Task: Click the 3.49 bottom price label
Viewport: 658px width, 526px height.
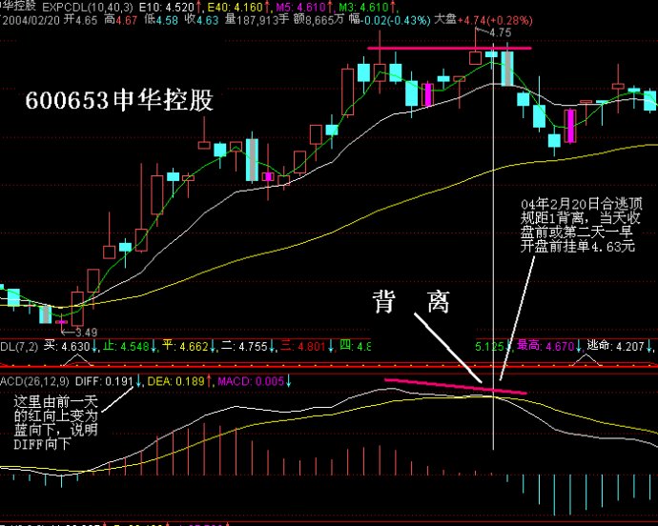Action: click(86, 333)
